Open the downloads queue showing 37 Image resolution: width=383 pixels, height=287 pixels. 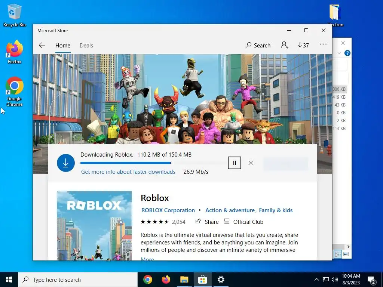(303, 45)
